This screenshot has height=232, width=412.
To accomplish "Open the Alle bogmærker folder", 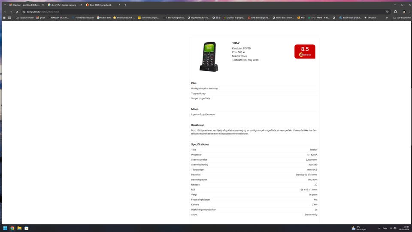I will point(402,18).
